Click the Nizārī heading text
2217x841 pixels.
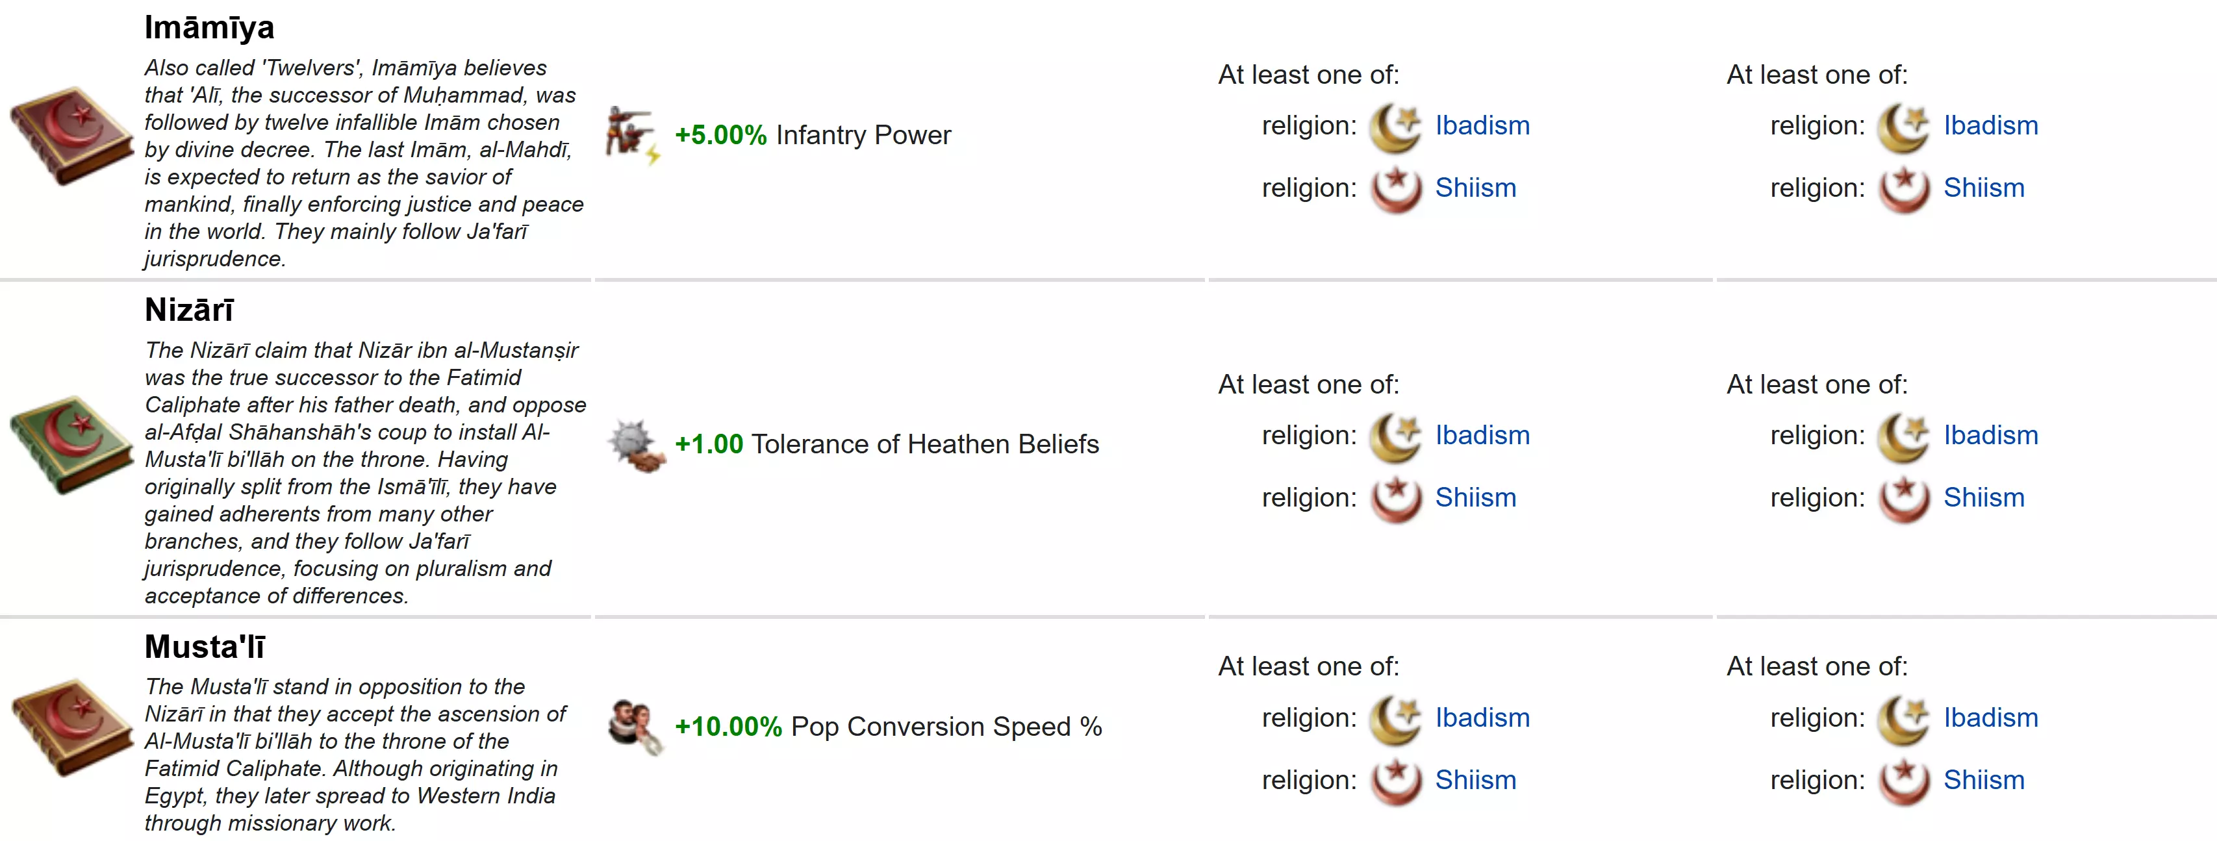click(x=189, y=310)
